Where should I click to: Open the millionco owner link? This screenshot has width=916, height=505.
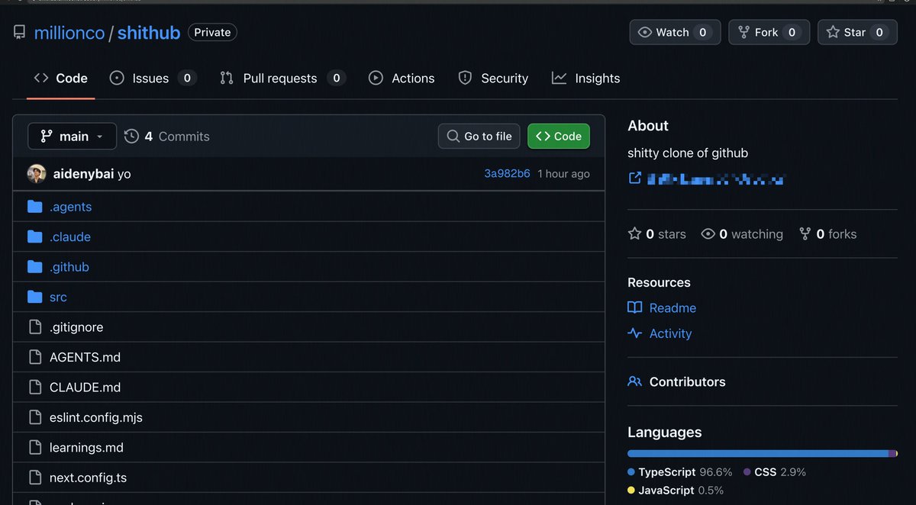click(69, 33)
